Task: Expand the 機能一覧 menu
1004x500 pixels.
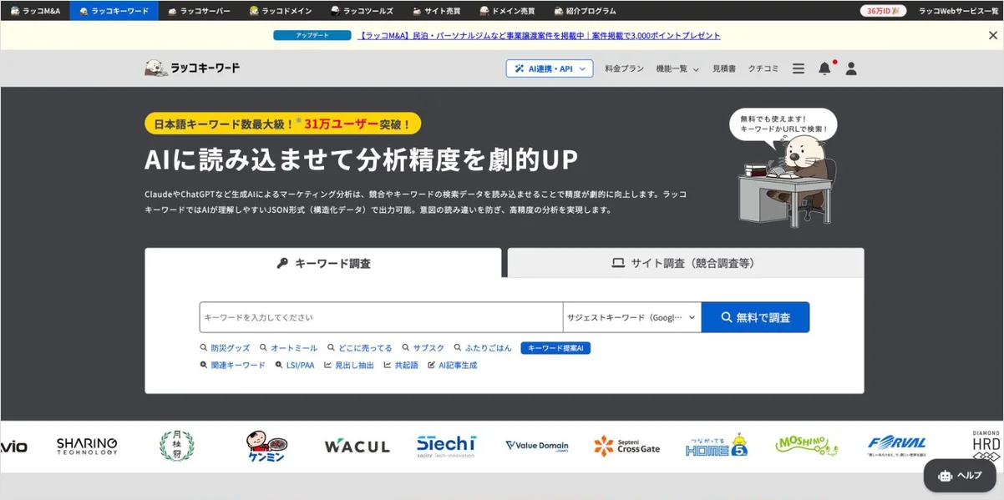Action: coord(677,68)
